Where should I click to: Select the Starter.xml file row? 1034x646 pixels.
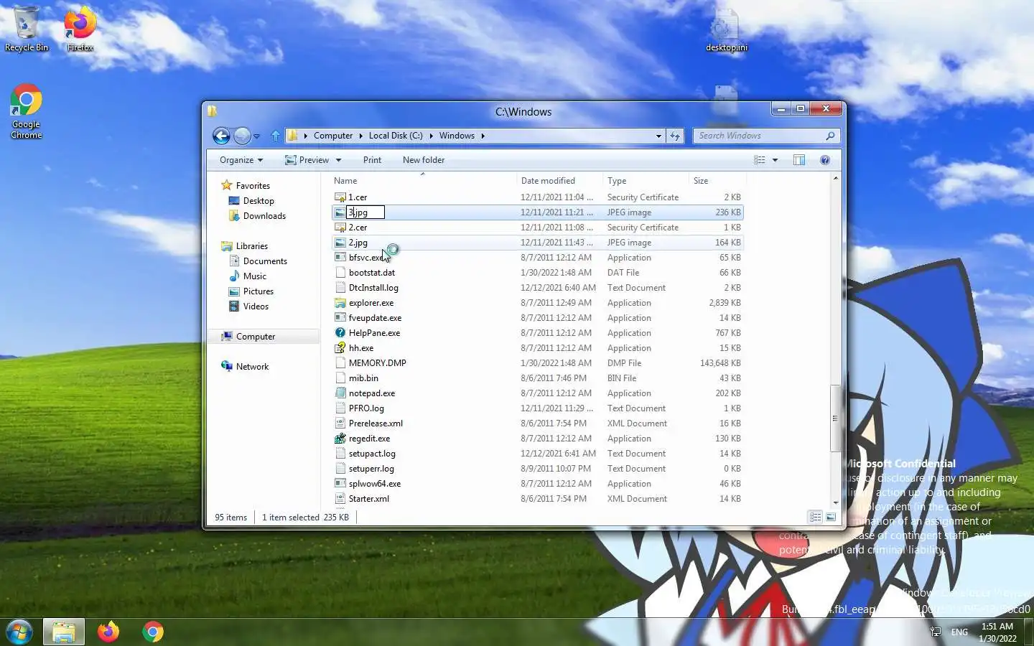pyautogui.click(x=537, y=499)
